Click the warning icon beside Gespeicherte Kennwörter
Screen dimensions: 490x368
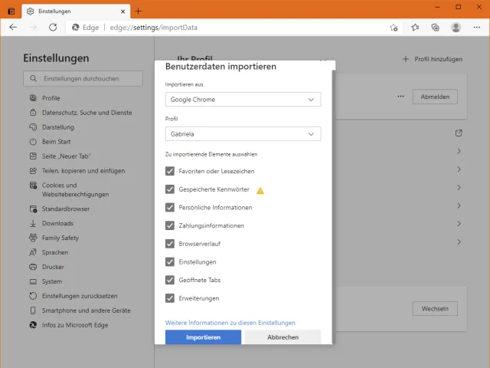tap(260, 190)
